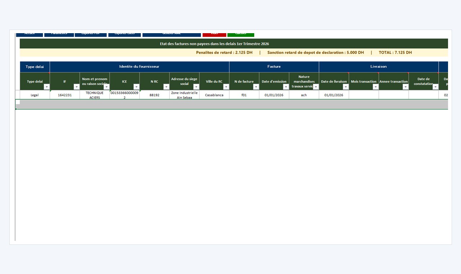
Task: Open the N RC column filter arrow
Action: [x=166, y=87]
